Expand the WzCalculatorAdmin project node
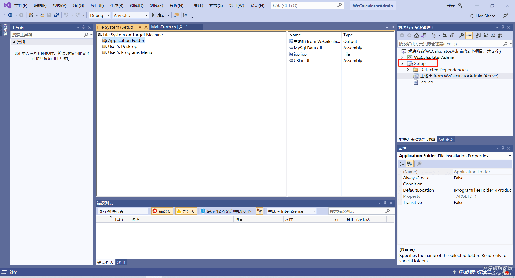Image resolution: width=515 pixels, height=278 pixels. pyautogui.click(x=402, y=57)
